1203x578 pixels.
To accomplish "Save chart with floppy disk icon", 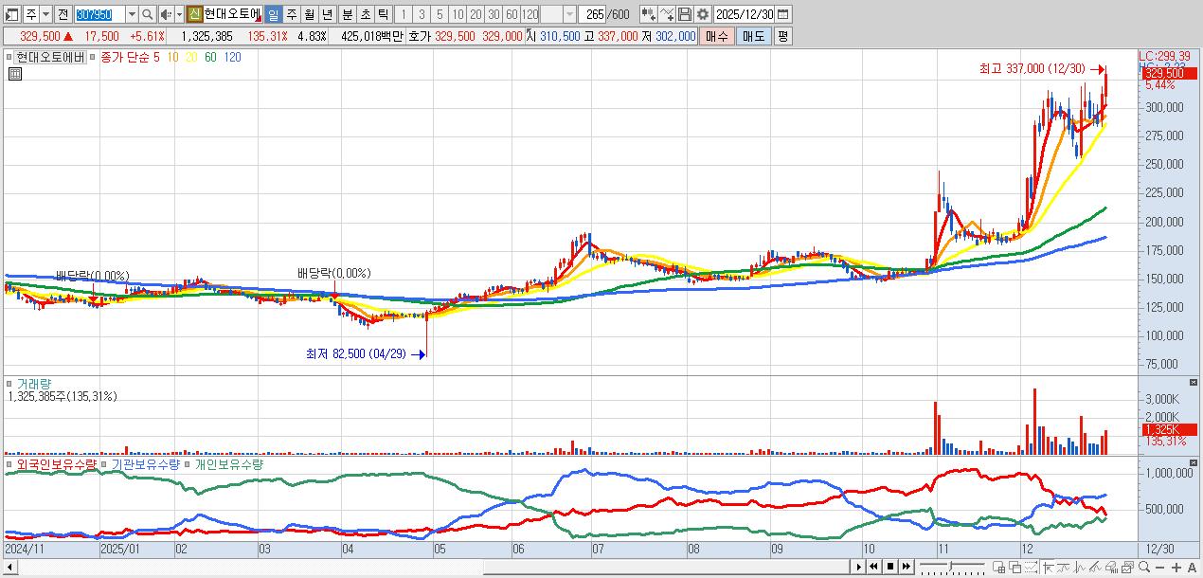I will pyautogui.click(x=684, y=14).
